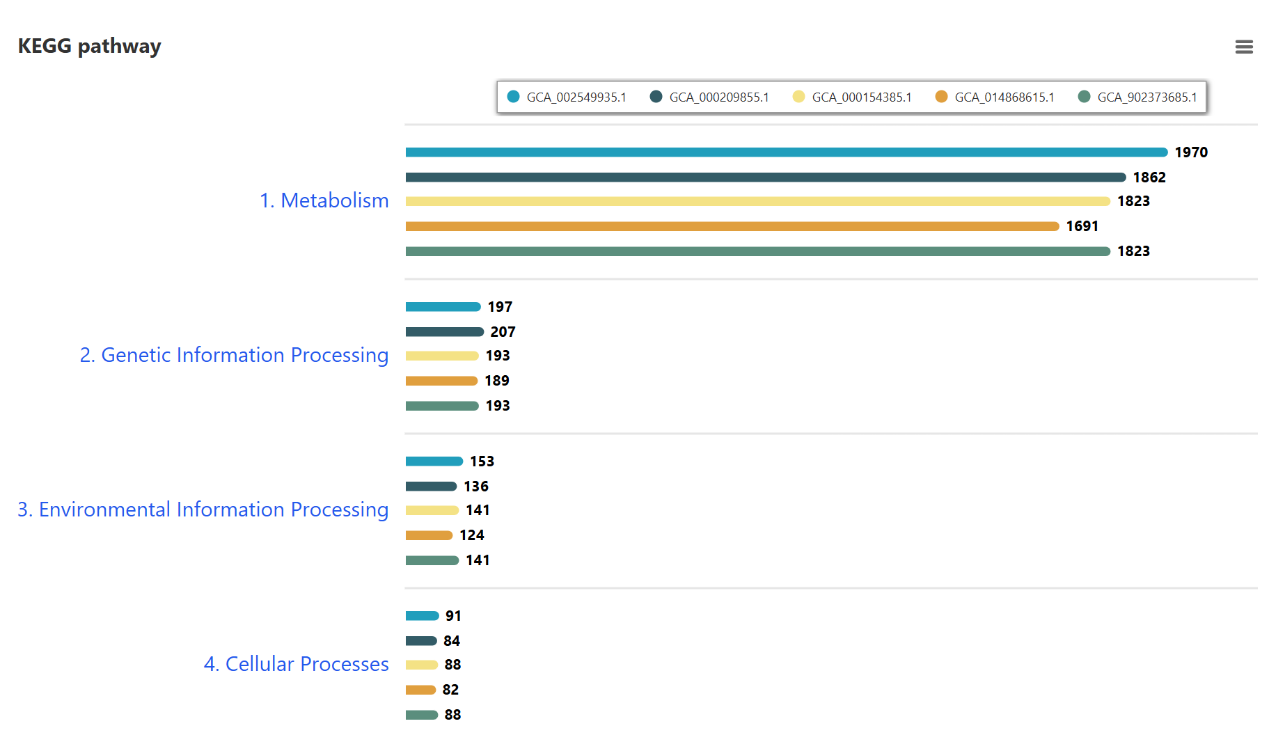Click the Genetic Information bar valued 207
The image size is (1269, 735).
(444, 332)
